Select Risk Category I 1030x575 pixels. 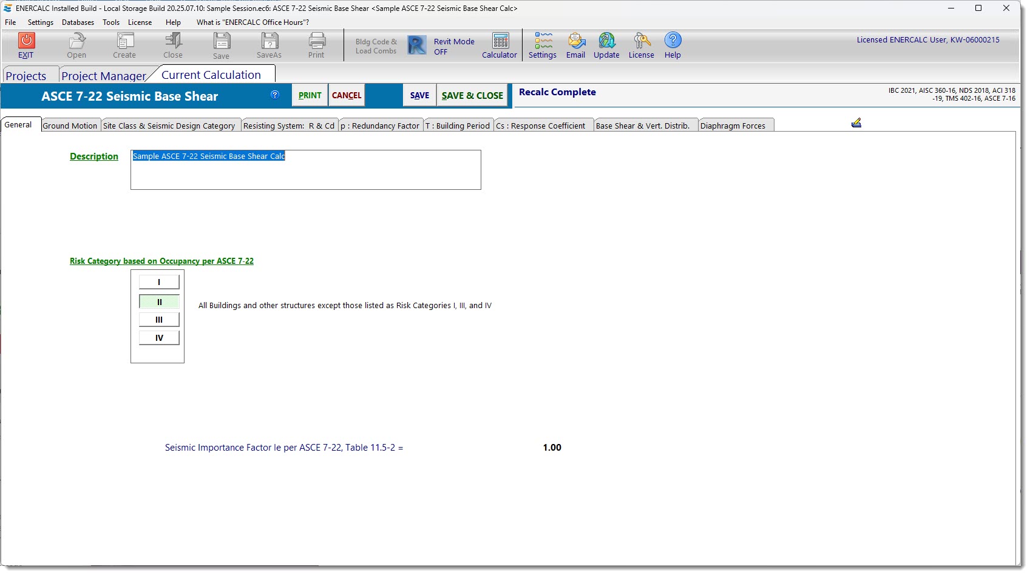(159, 282)
